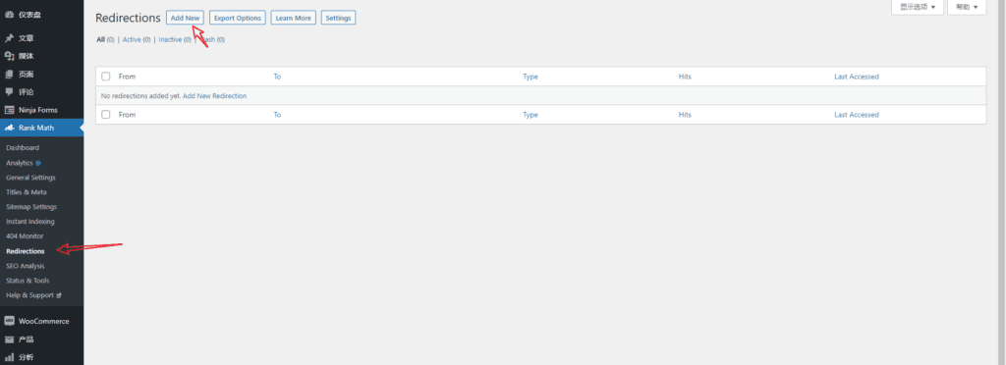Click the dashboard gauge icon in sidebar
This screenshot has height=365, width=1006.
tap(10, 15)
